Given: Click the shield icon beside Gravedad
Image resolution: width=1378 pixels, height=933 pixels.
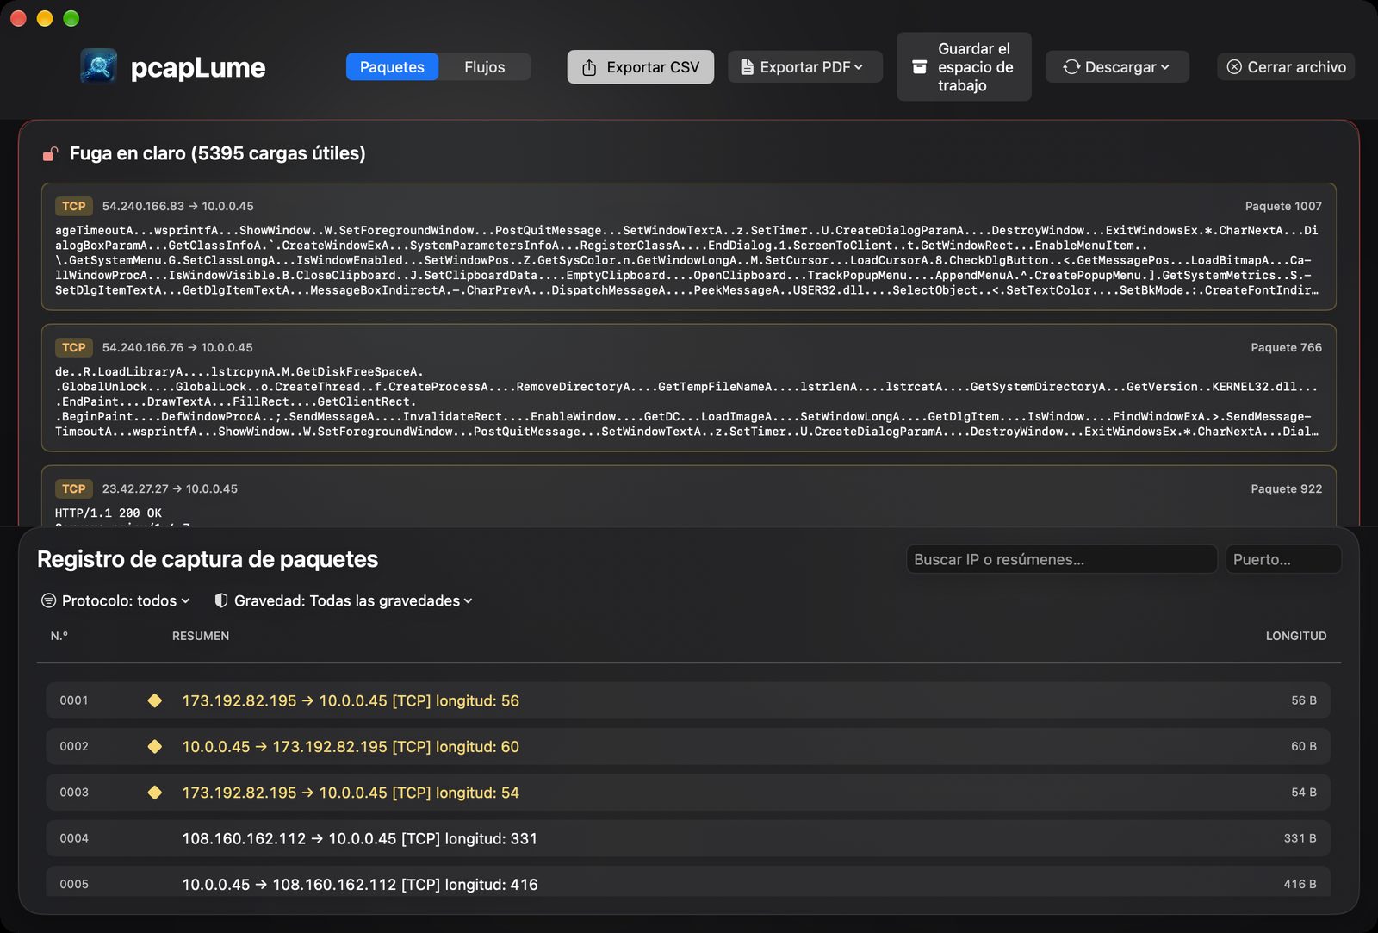Looking at the screenshot, I should [x=221, y=600].
